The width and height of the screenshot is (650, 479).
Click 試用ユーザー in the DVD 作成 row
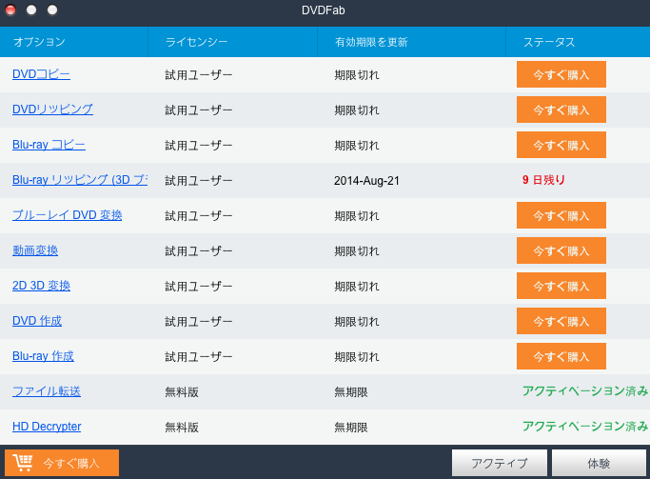coord(199,322)
